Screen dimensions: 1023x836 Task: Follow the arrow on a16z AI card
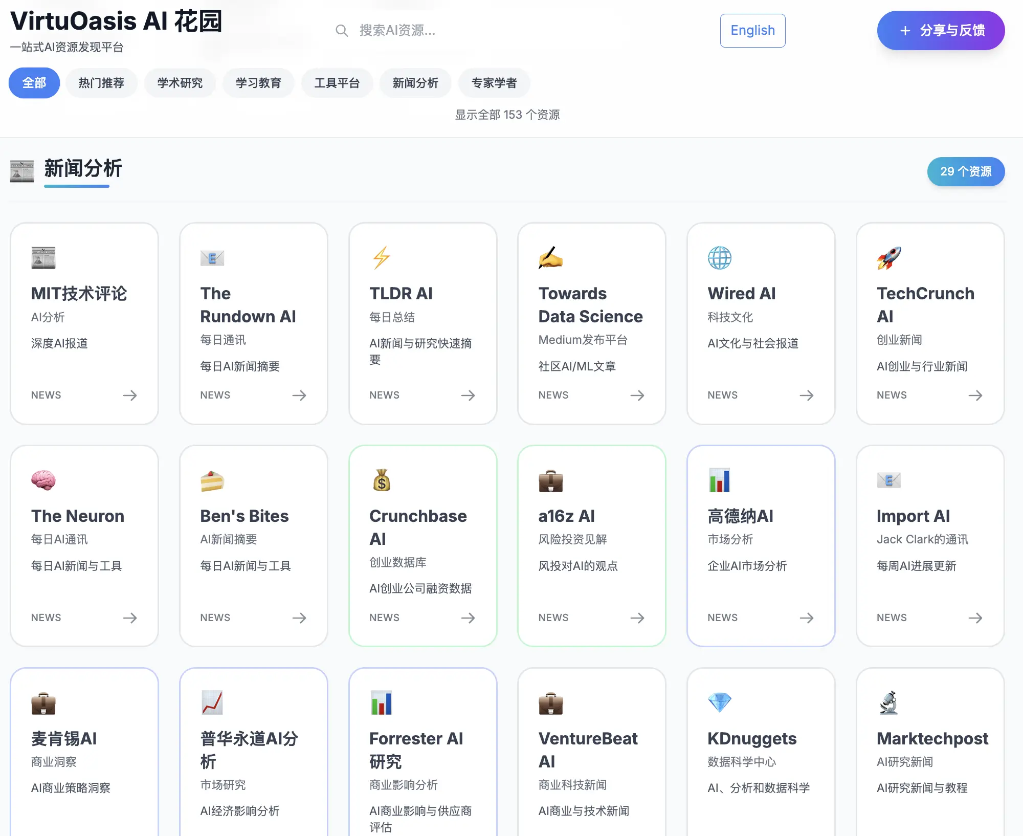click(x=637, y=618)
